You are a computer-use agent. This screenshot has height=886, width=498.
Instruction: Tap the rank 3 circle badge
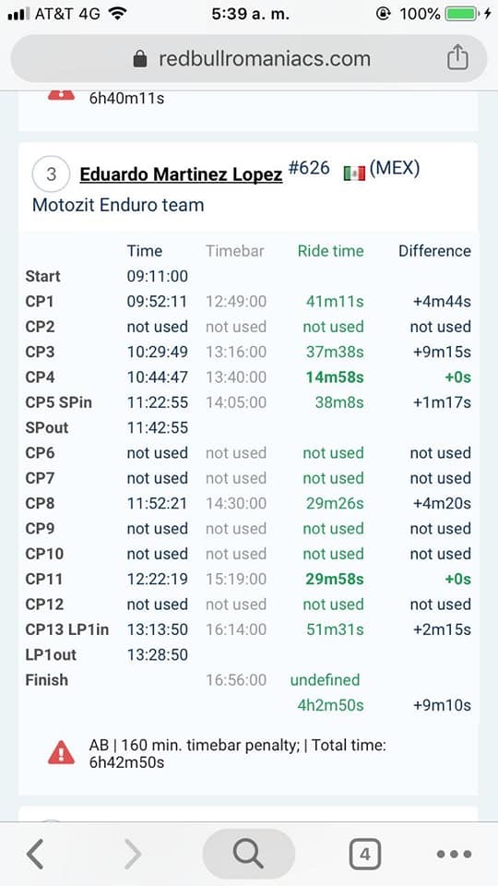51,174
